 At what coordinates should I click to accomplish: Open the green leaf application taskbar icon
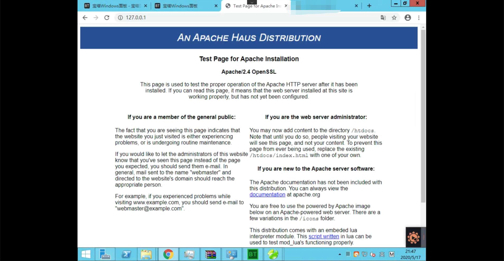click(x=273, y=254)
